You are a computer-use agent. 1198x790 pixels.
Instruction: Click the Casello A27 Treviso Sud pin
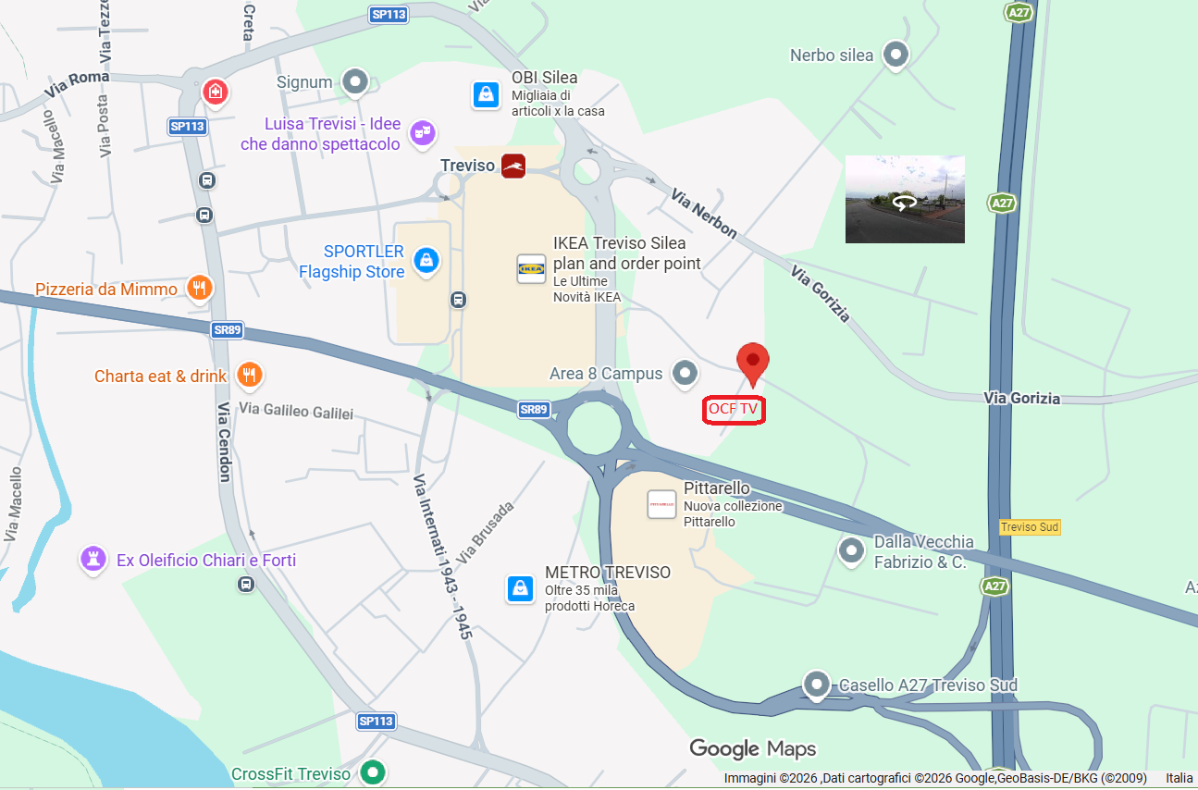[x=816, y=685]
